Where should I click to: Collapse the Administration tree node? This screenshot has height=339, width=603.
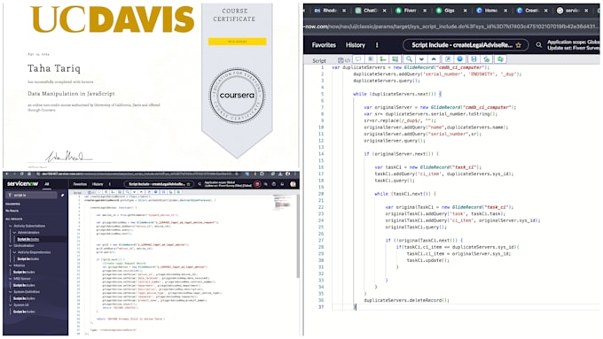[14, 232]
